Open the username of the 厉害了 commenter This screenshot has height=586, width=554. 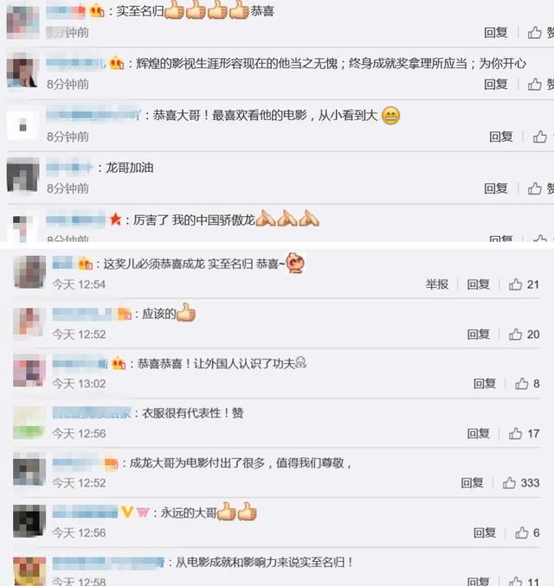(x=75, y=220)
